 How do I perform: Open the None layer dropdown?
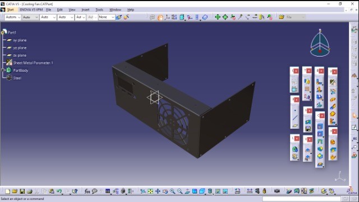click(107, 17)
